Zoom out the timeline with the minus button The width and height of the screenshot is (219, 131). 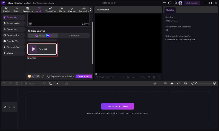pos(193,83)
